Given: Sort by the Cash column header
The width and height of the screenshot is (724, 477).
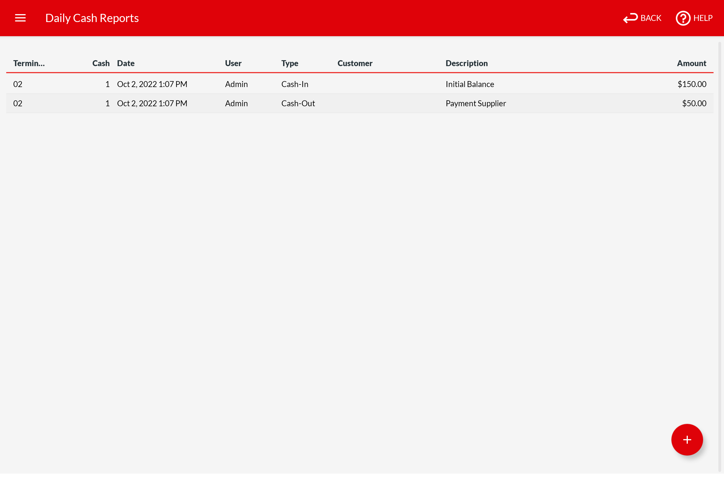Looking at the screenshot, I should pyautogui.click(x=101, y=63).
